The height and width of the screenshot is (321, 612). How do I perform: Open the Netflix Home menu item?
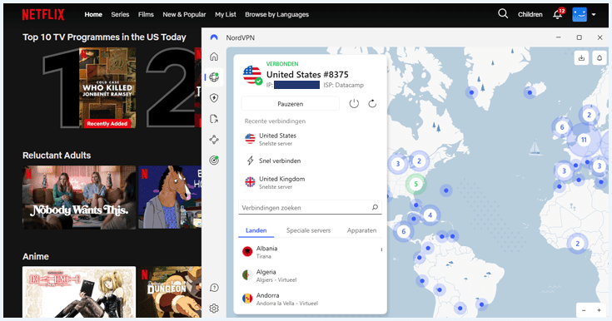click(93, 14)
